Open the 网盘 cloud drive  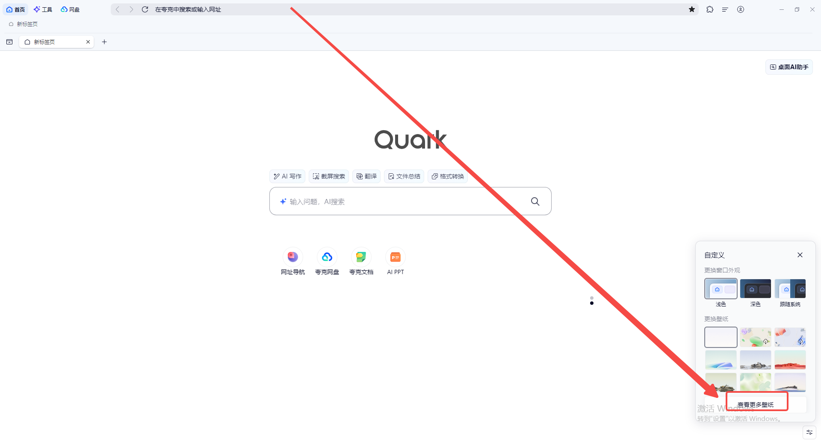pos(70,9)
